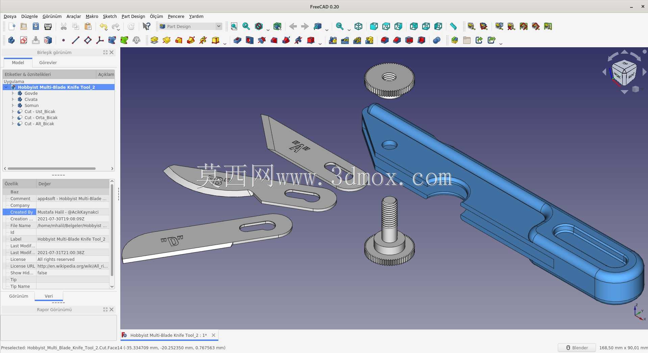Screen dimensions: 648x353
Task: Open the Blender navigation style button
Action: pos(577,348)
